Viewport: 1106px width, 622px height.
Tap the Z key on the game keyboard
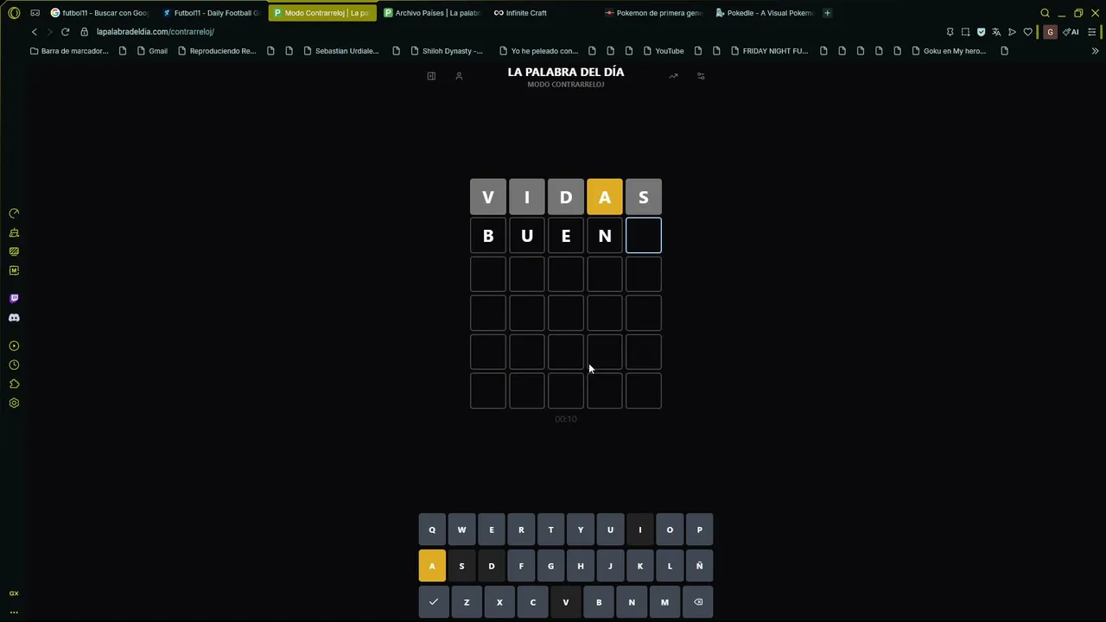(467, 602)
